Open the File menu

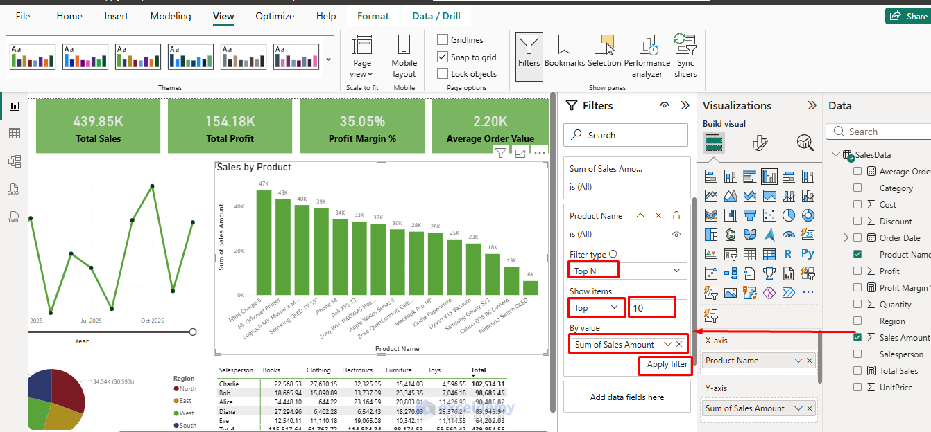23,16
